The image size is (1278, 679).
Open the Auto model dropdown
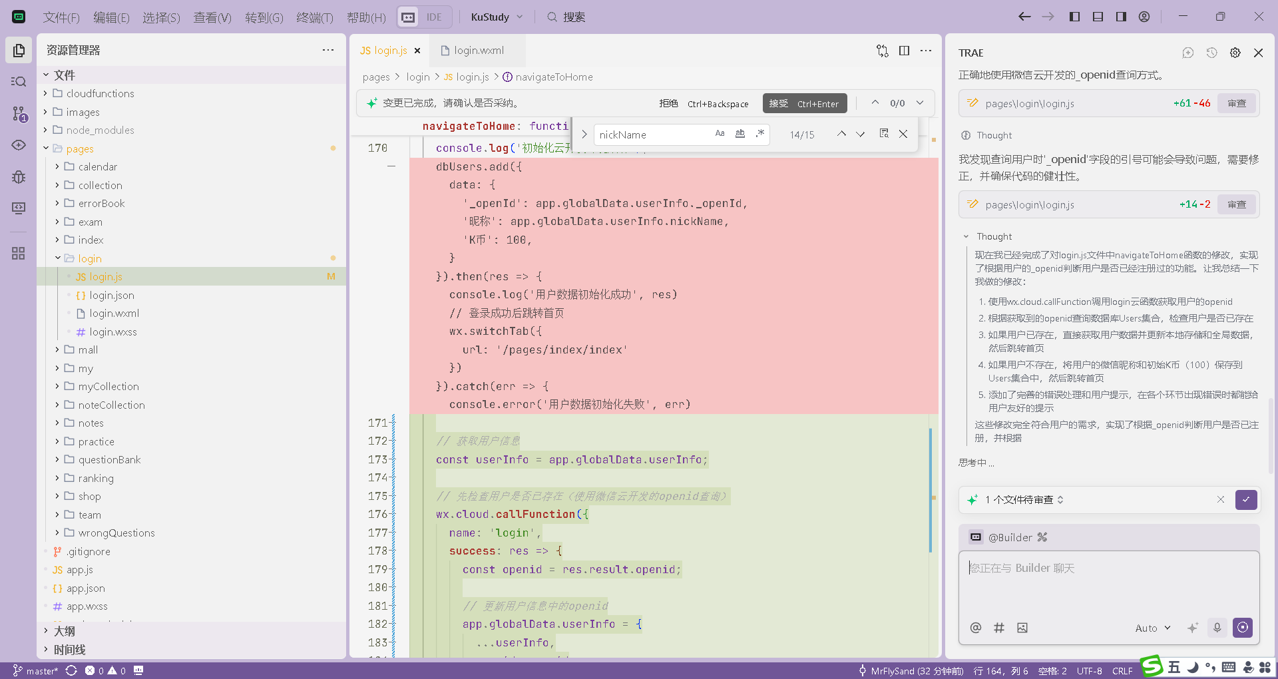click(1152, 628)
